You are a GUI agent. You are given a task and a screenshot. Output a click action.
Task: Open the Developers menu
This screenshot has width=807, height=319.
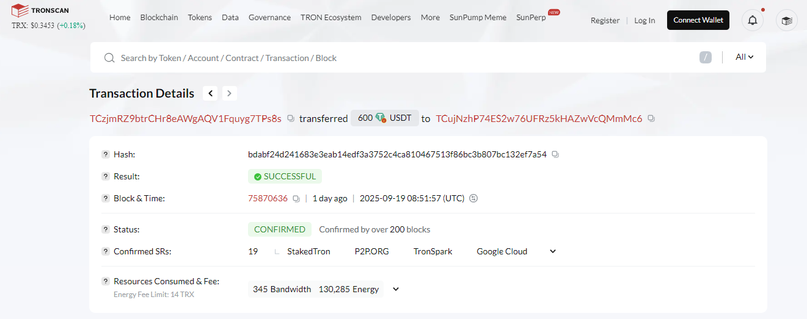pyautogui.click(x=391, y=17)
